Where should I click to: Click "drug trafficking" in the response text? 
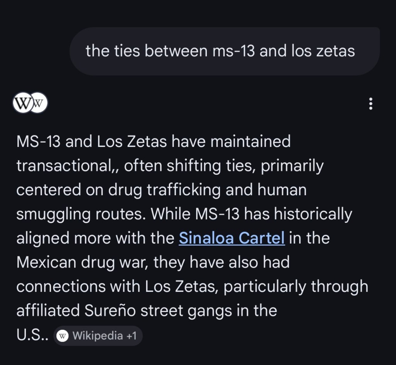click(165, 190)
